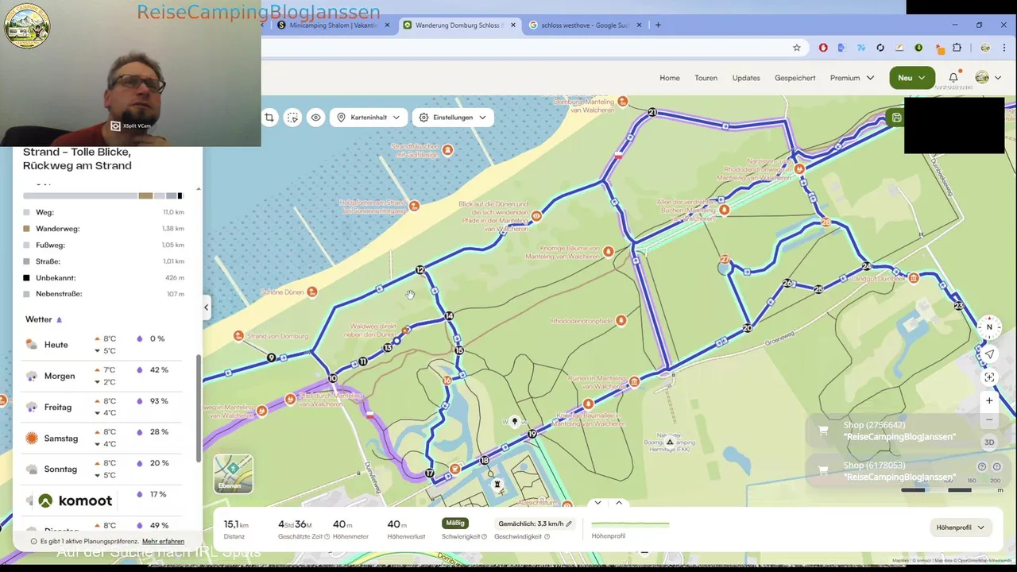Screen dimensions: 1017x572
Task: Collapse the left sidebar panel arrow
Action: pos(207,307)
